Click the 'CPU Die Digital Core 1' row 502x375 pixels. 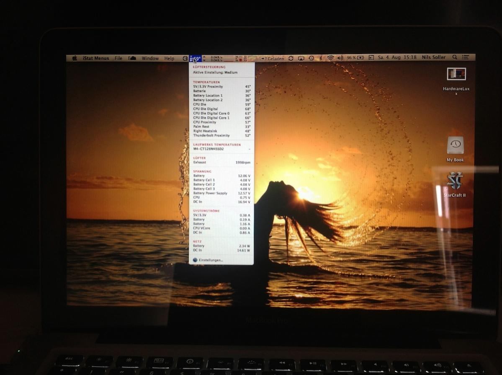coord(221,118)
